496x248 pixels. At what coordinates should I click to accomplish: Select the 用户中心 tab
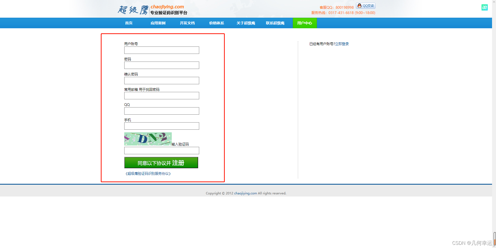305,23
